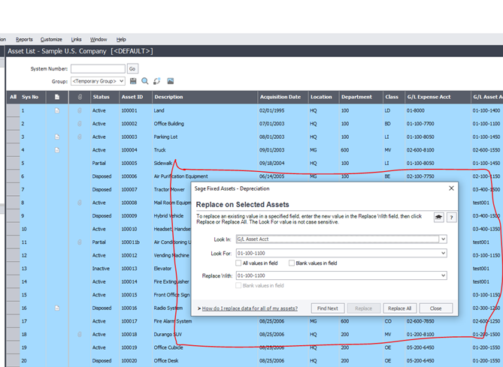Click the save group disk icon
Viewport: 503px width, 367px height.
click(x=133, y=81)
